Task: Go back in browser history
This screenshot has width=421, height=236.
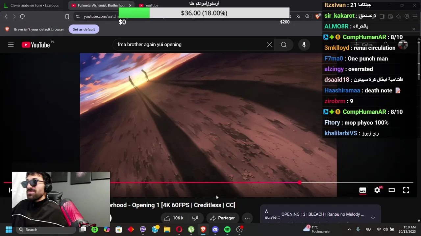Action: [x=6, y=16]
